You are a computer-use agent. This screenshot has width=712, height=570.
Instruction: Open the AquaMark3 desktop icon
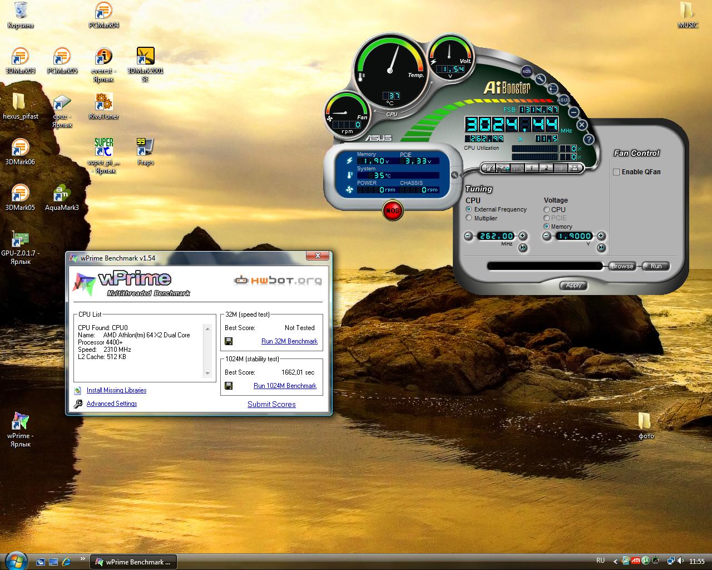62,198
